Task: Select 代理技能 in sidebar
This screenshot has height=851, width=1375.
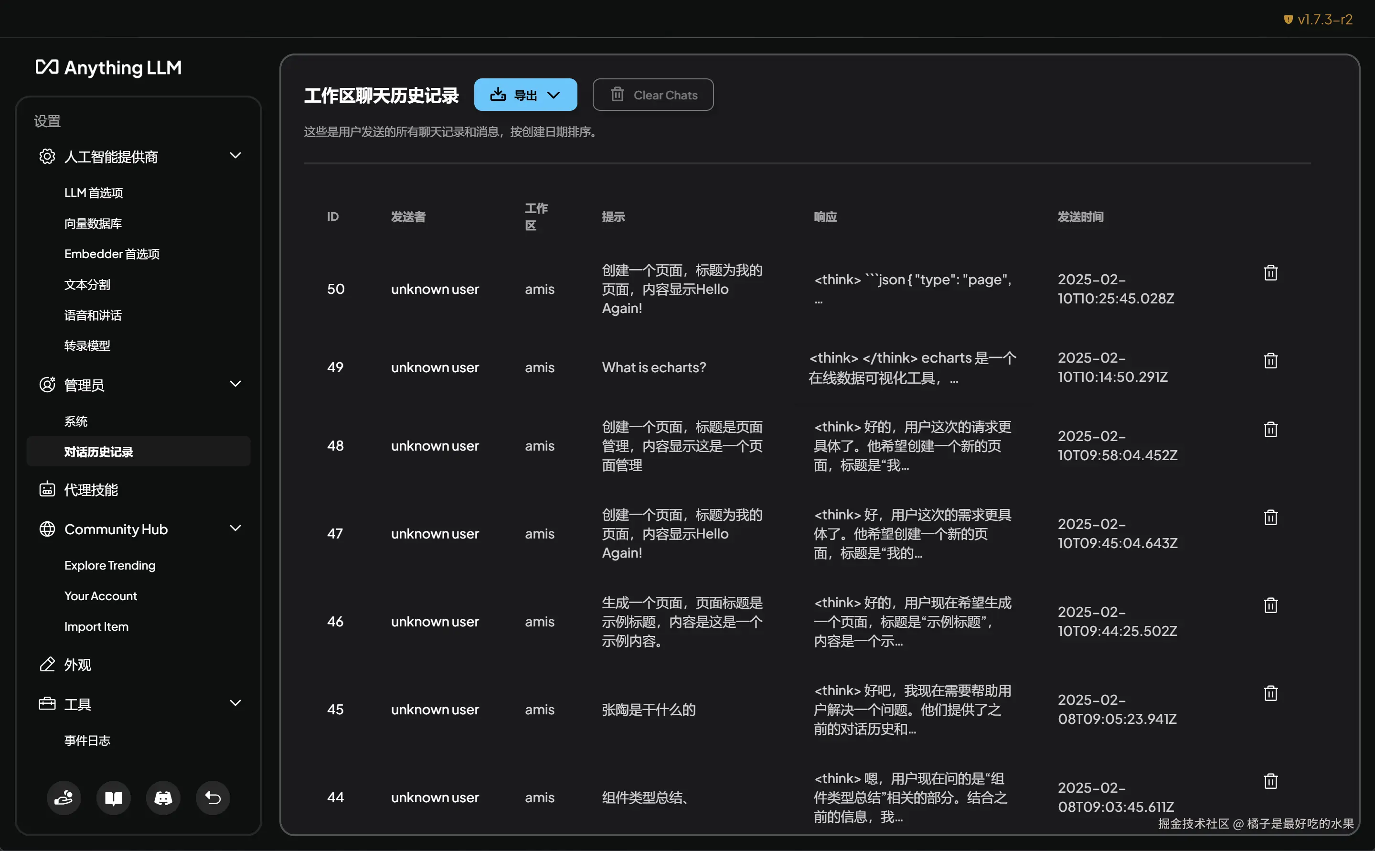Action: (x=91, y=490)
